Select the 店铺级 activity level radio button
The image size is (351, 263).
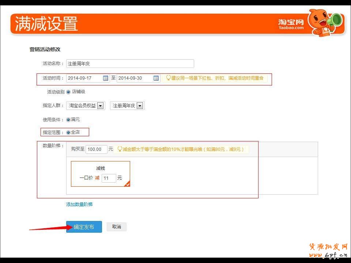(x=68, y=92)
